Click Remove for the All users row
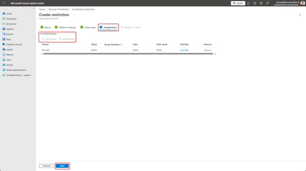306x171 pixels. 208,50
